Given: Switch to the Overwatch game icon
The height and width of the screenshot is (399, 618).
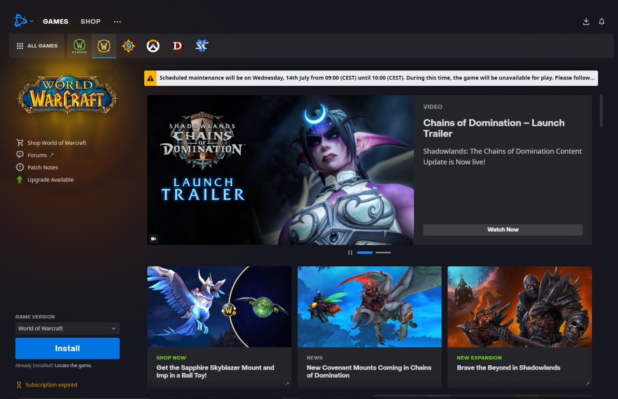Looking at the screenshot, I should [153, 46].
